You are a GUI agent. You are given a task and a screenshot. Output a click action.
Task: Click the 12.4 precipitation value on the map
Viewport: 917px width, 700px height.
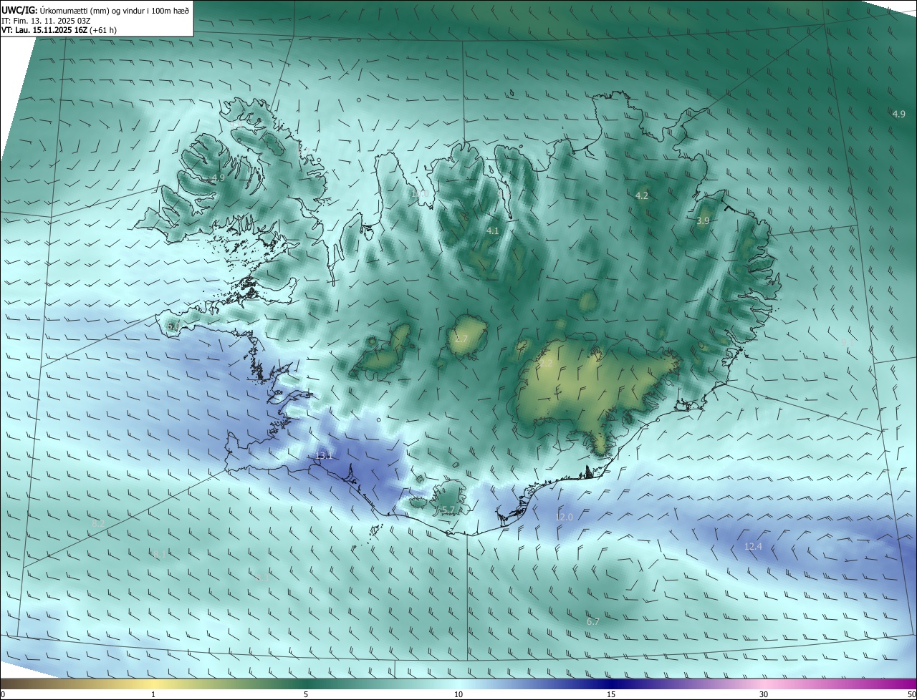(x=753, y=546)
